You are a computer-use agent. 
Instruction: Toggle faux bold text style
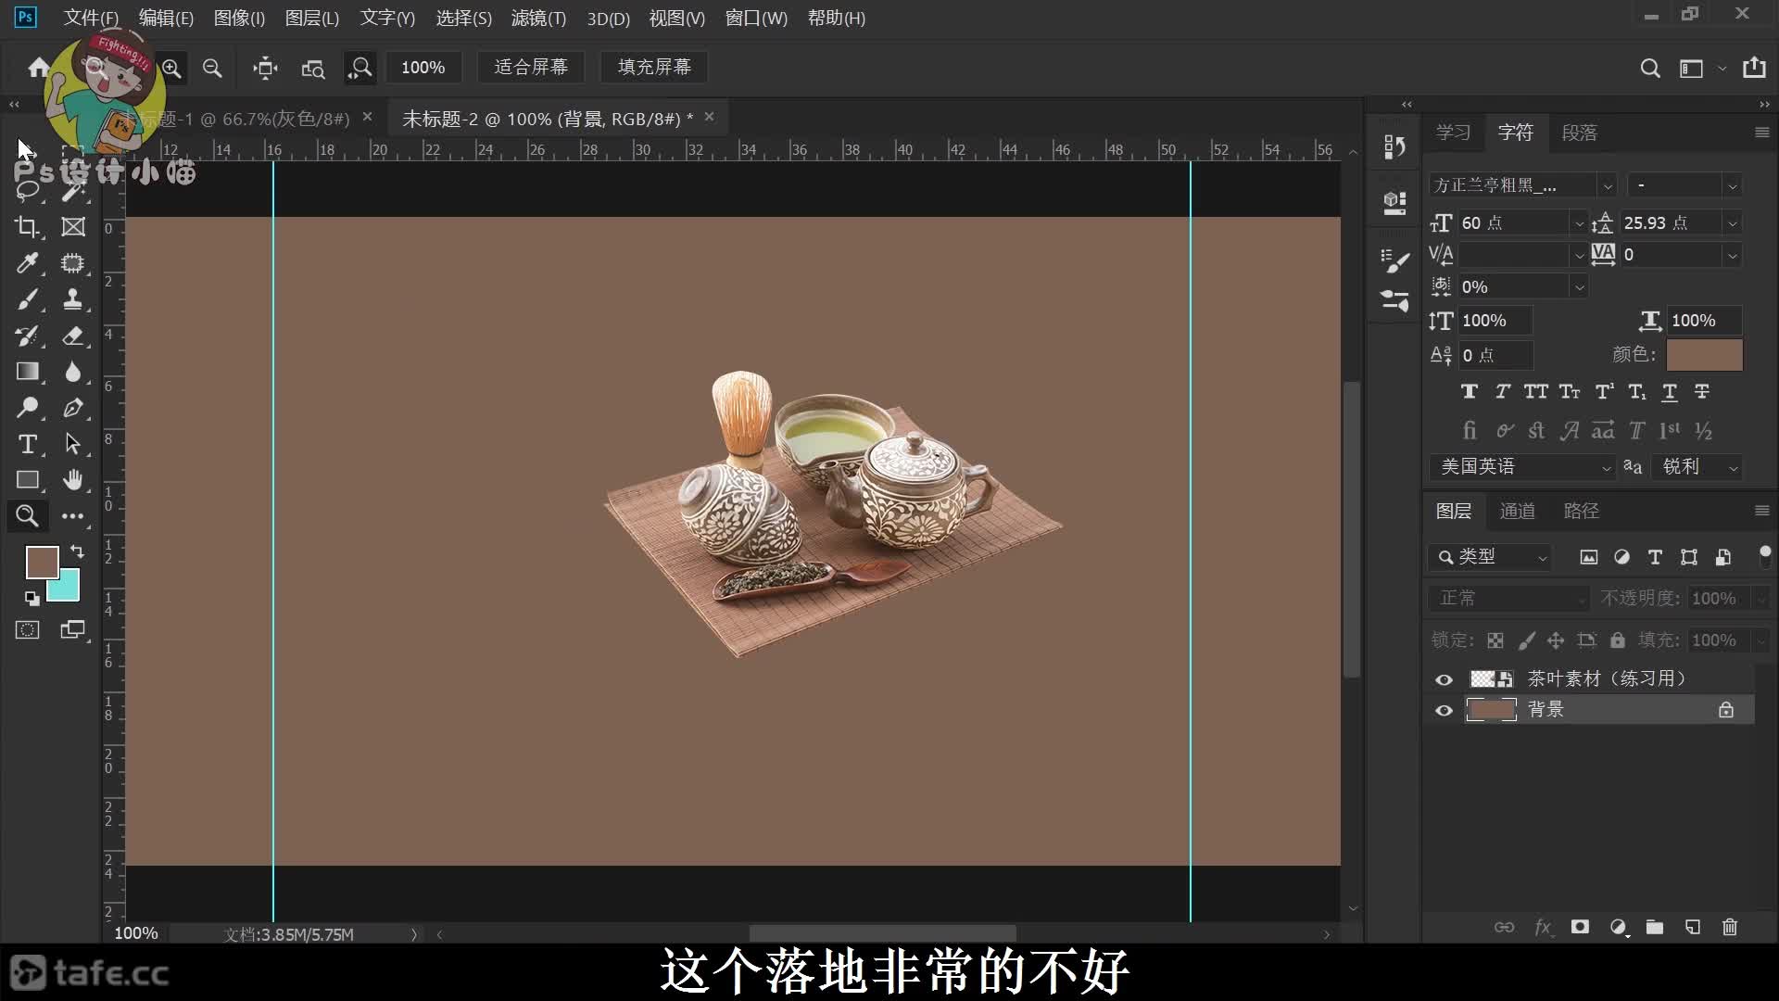coord(1470,392)
